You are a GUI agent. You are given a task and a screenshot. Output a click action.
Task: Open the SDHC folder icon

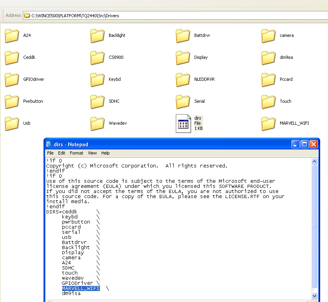97,102
